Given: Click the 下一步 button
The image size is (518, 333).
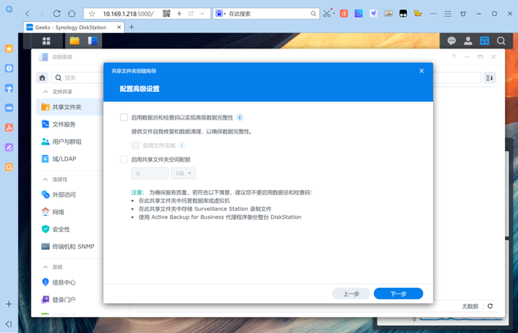Looking at the screenshot, I should [398, 294].
